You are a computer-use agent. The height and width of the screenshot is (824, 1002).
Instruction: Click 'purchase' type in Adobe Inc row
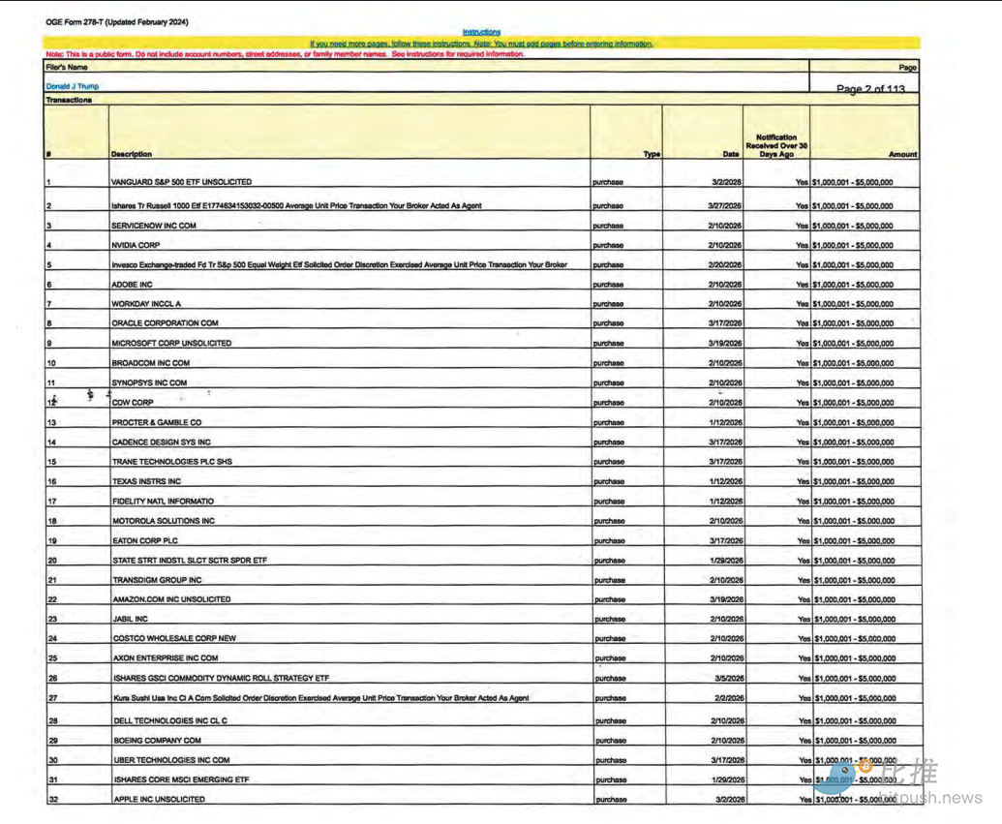[608, 285]
